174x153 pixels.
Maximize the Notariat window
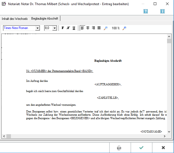point(155,4)
